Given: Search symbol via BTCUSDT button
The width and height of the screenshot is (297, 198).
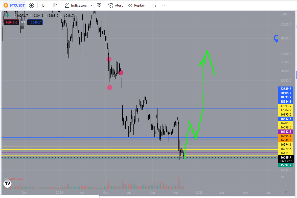Looking at the screenshot, I should click(x=14, y=5).
